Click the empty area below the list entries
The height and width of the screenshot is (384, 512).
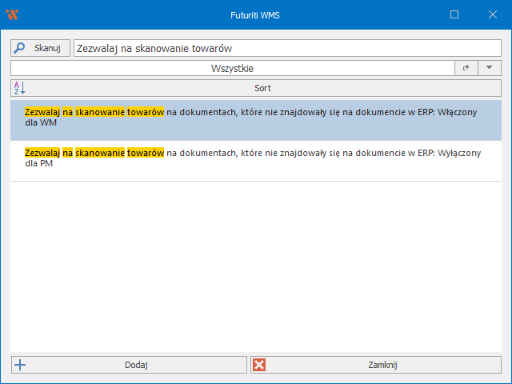pos(255,264)
